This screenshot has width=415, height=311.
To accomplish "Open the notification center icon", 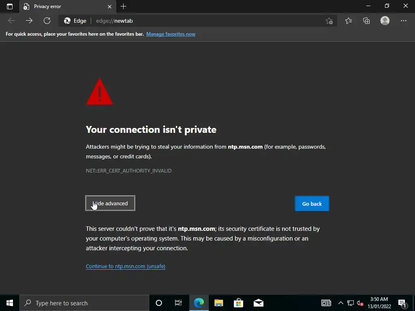I will click(x=402, y=303).
